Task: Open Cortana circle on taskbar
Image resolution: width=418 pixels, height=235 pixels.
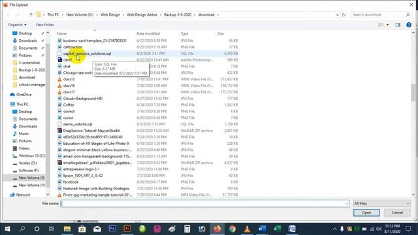Action: click(x=37, y=229)
